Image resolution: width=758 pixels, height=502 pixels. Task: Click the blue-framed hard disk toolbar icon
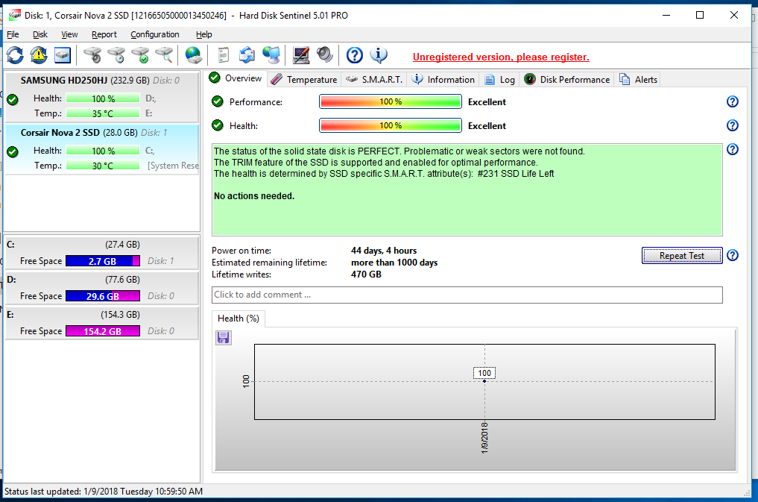click(63, 55)
